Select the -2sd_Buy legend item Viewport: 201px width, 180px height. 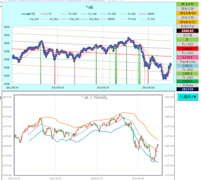pos(90,19)
